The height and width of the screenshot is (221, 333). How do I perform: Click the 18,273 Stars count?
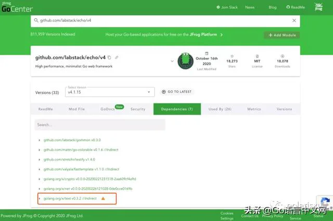232,61
